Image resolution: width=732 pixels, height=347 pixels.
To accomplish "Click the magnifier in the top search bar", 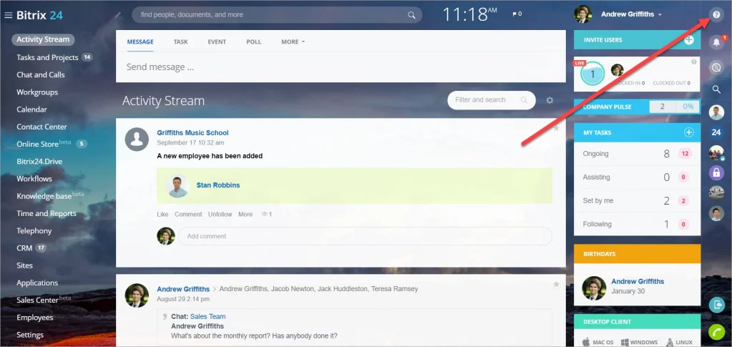I will click(x=411, y=15).
